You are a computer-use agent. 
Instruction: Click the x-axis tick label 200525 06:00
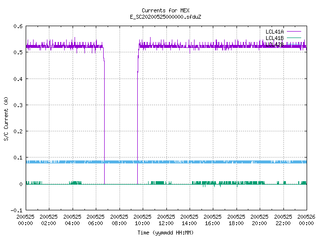click(95, 220)
